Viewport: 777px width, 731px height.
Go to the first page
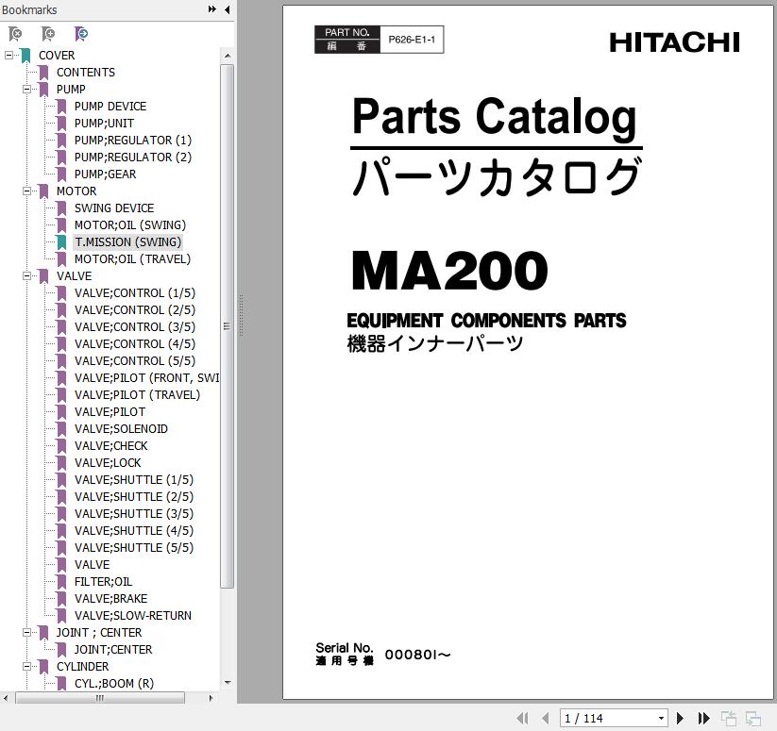(522, 718)
